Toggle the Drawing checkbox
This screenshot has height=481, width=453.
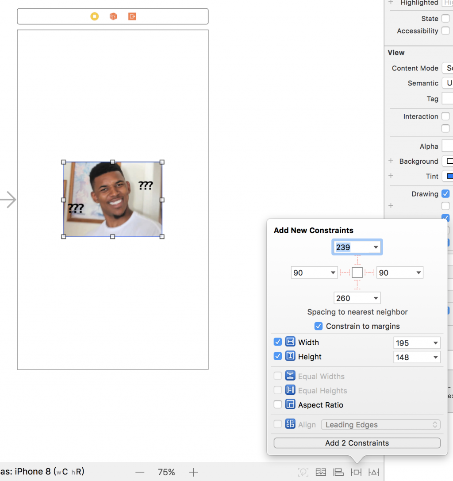(x=445, y=194)
